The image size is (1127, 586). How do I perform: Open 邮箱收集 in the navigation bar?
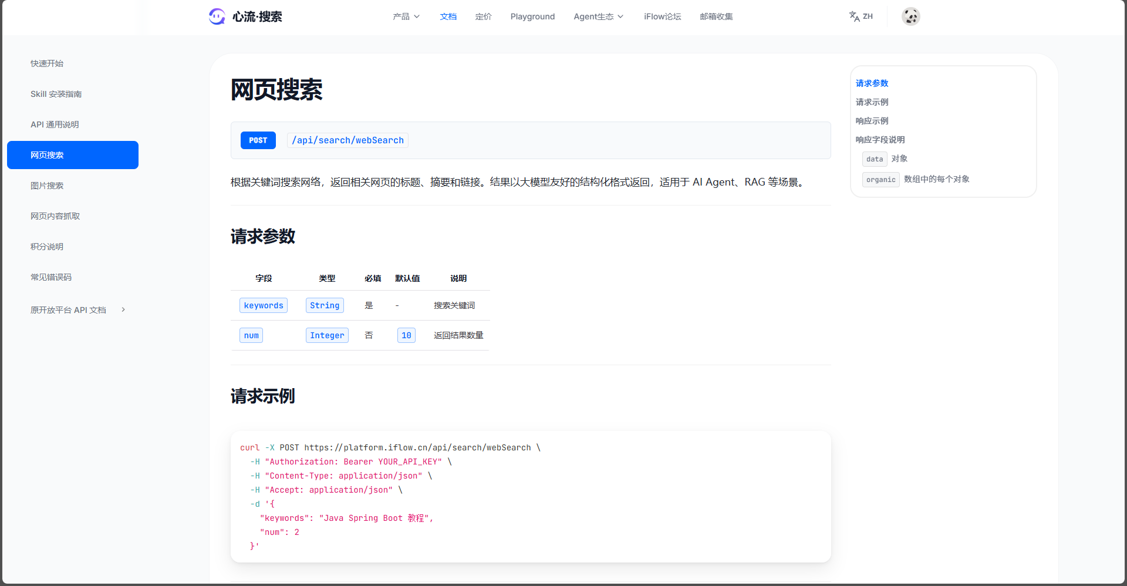pos(716,16)
